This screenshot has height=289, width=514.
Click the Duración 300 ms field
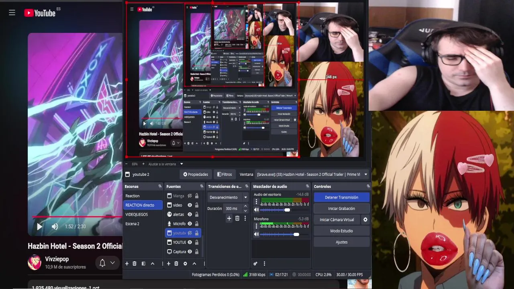pos(233,208)
